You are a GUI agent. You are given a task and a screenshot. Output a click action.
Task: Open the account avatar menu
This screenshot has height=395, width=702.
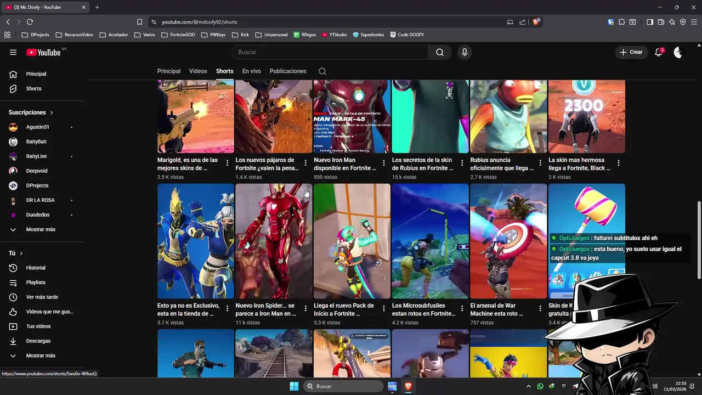pyautogui.click(x=678, y=52)
